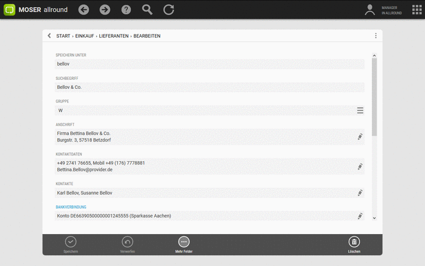Click the MOSER allround green logo icon
425x266 pixels.
10,10
